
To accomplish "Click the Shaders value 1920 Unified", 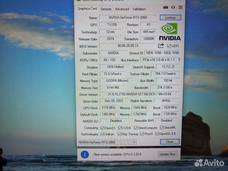I will point(115,67).
